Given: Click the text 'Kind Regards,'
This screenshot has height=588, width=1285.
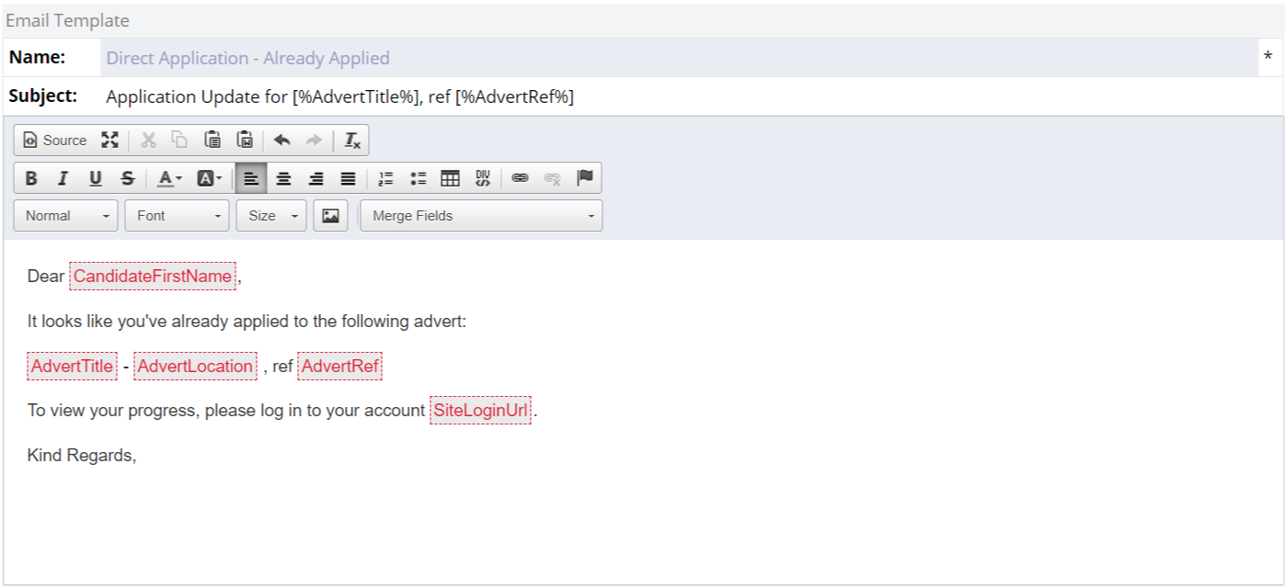Looking at the screenshot, I should pyautogui.click(x=82, y=455).
